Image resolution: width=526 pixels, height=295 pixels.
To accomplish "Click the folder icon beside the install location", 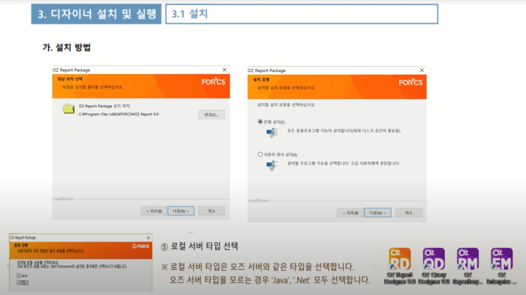I will 68,109.
